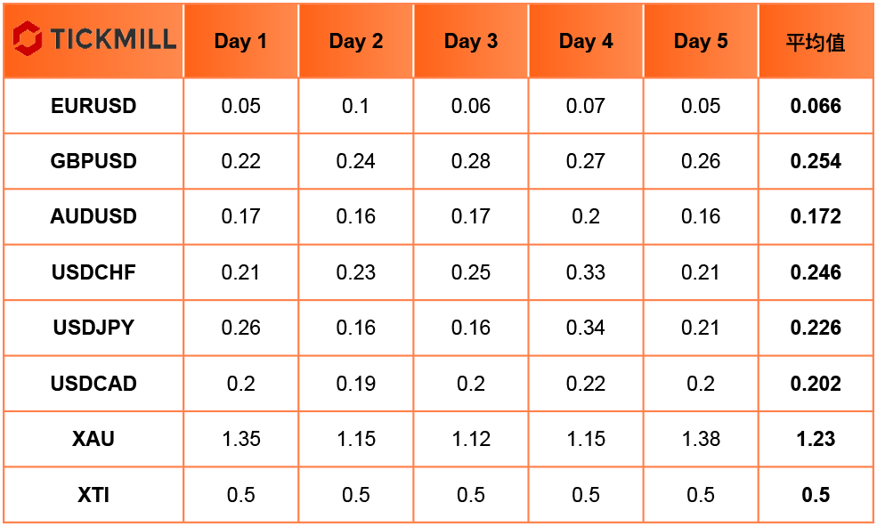
Task: Select the Tickmill brand name text
Action: point(114,39)
